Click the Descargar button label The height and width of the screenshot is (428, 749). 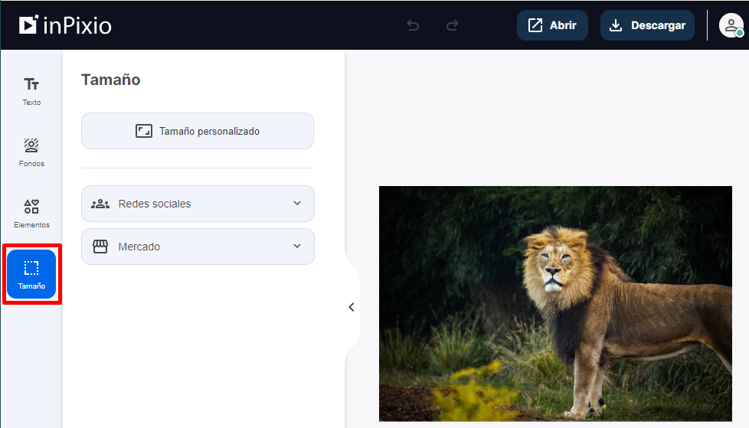click(658, 25)
